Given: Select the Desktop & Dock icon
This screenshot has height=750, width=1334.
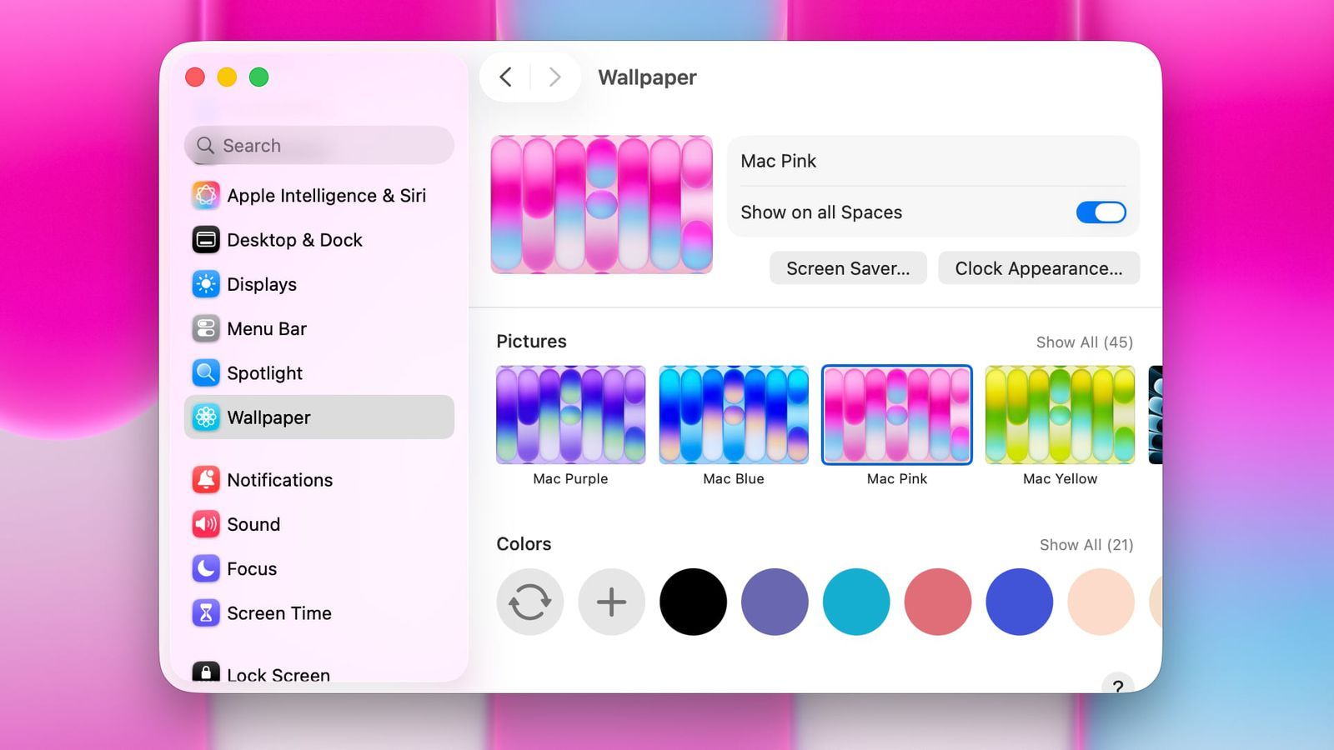Looking at the screenshot, I should (x=206, y=240).
